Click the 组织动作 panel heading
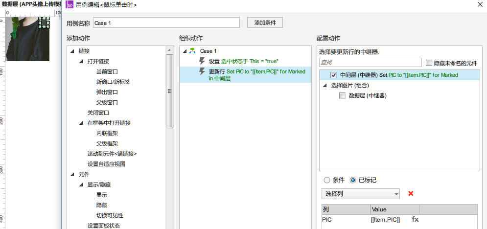The height and width of the screenshot is (229, 487). pyautogui.click(x=191, y=38)
